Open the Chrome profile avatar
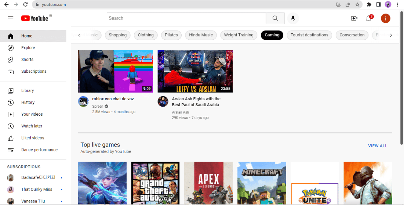 388,4
